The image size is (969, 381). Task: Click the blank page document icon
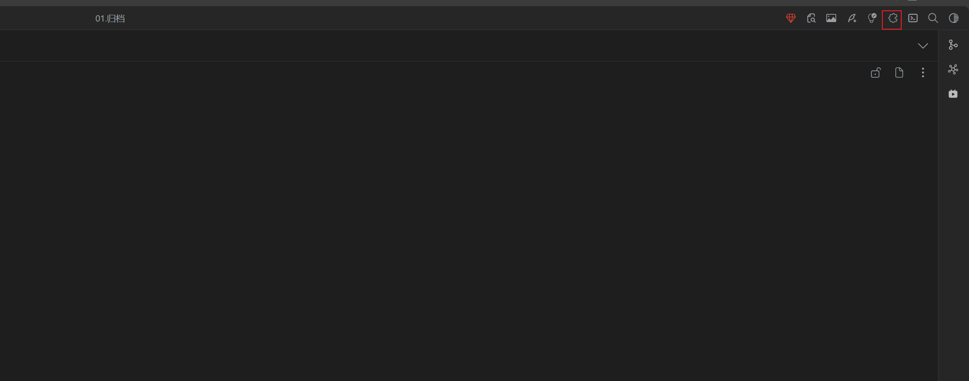[899, 73]
